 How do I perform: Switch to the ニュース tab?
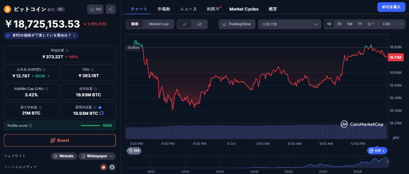tap(188, 9)
